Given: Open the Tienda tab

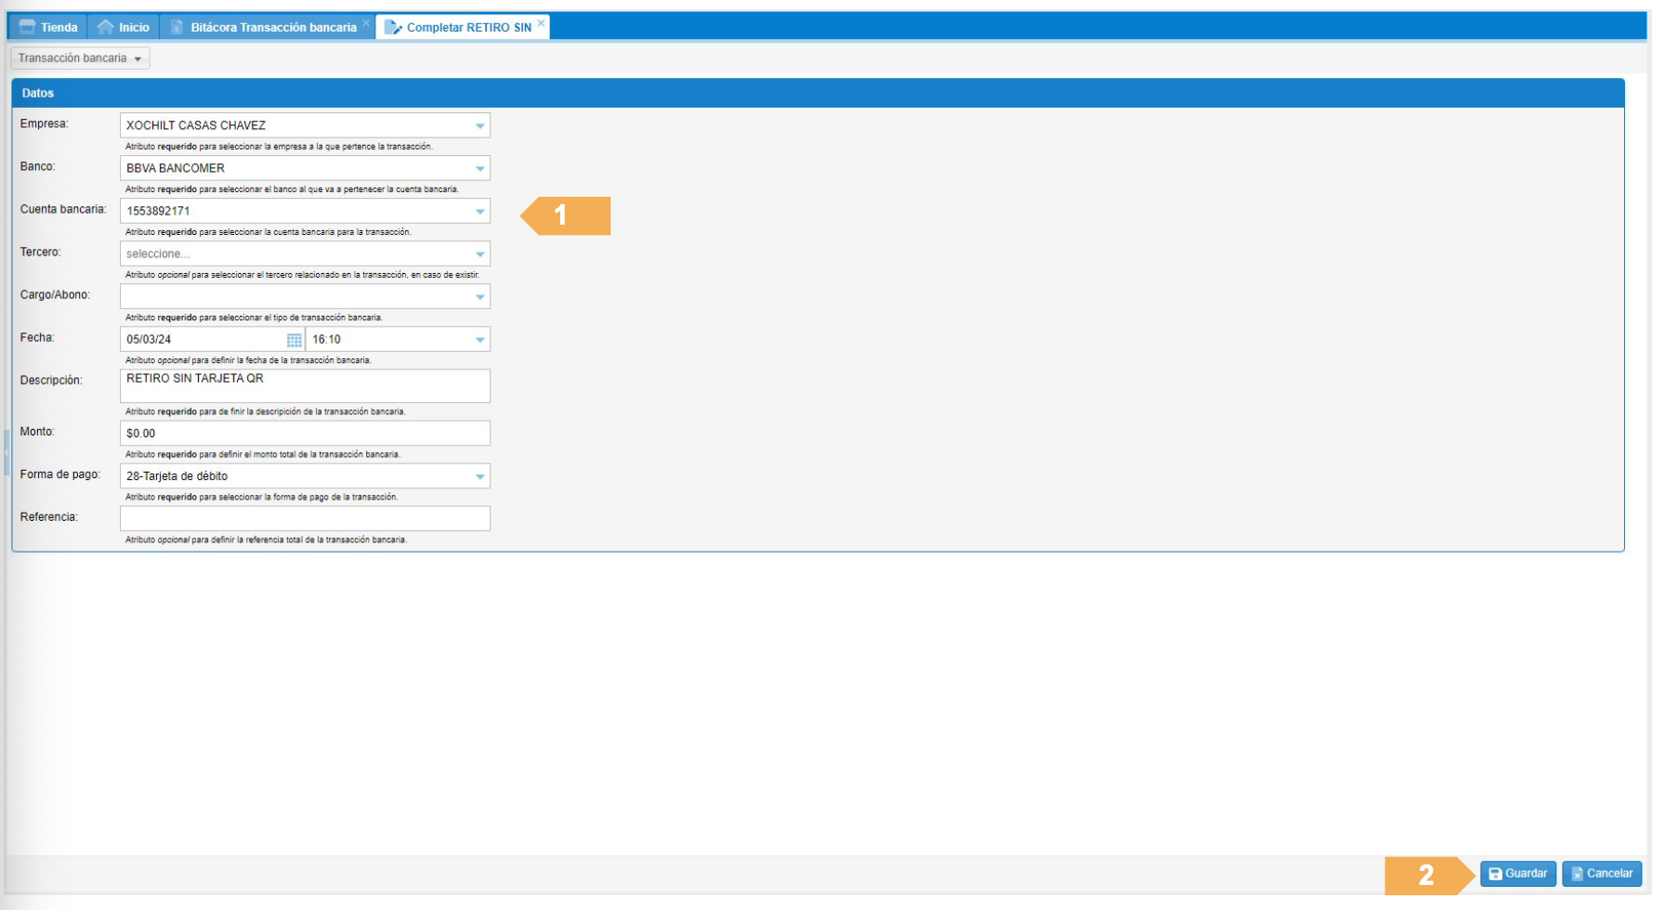Looking at the screenshot, I should click(49, 27).
